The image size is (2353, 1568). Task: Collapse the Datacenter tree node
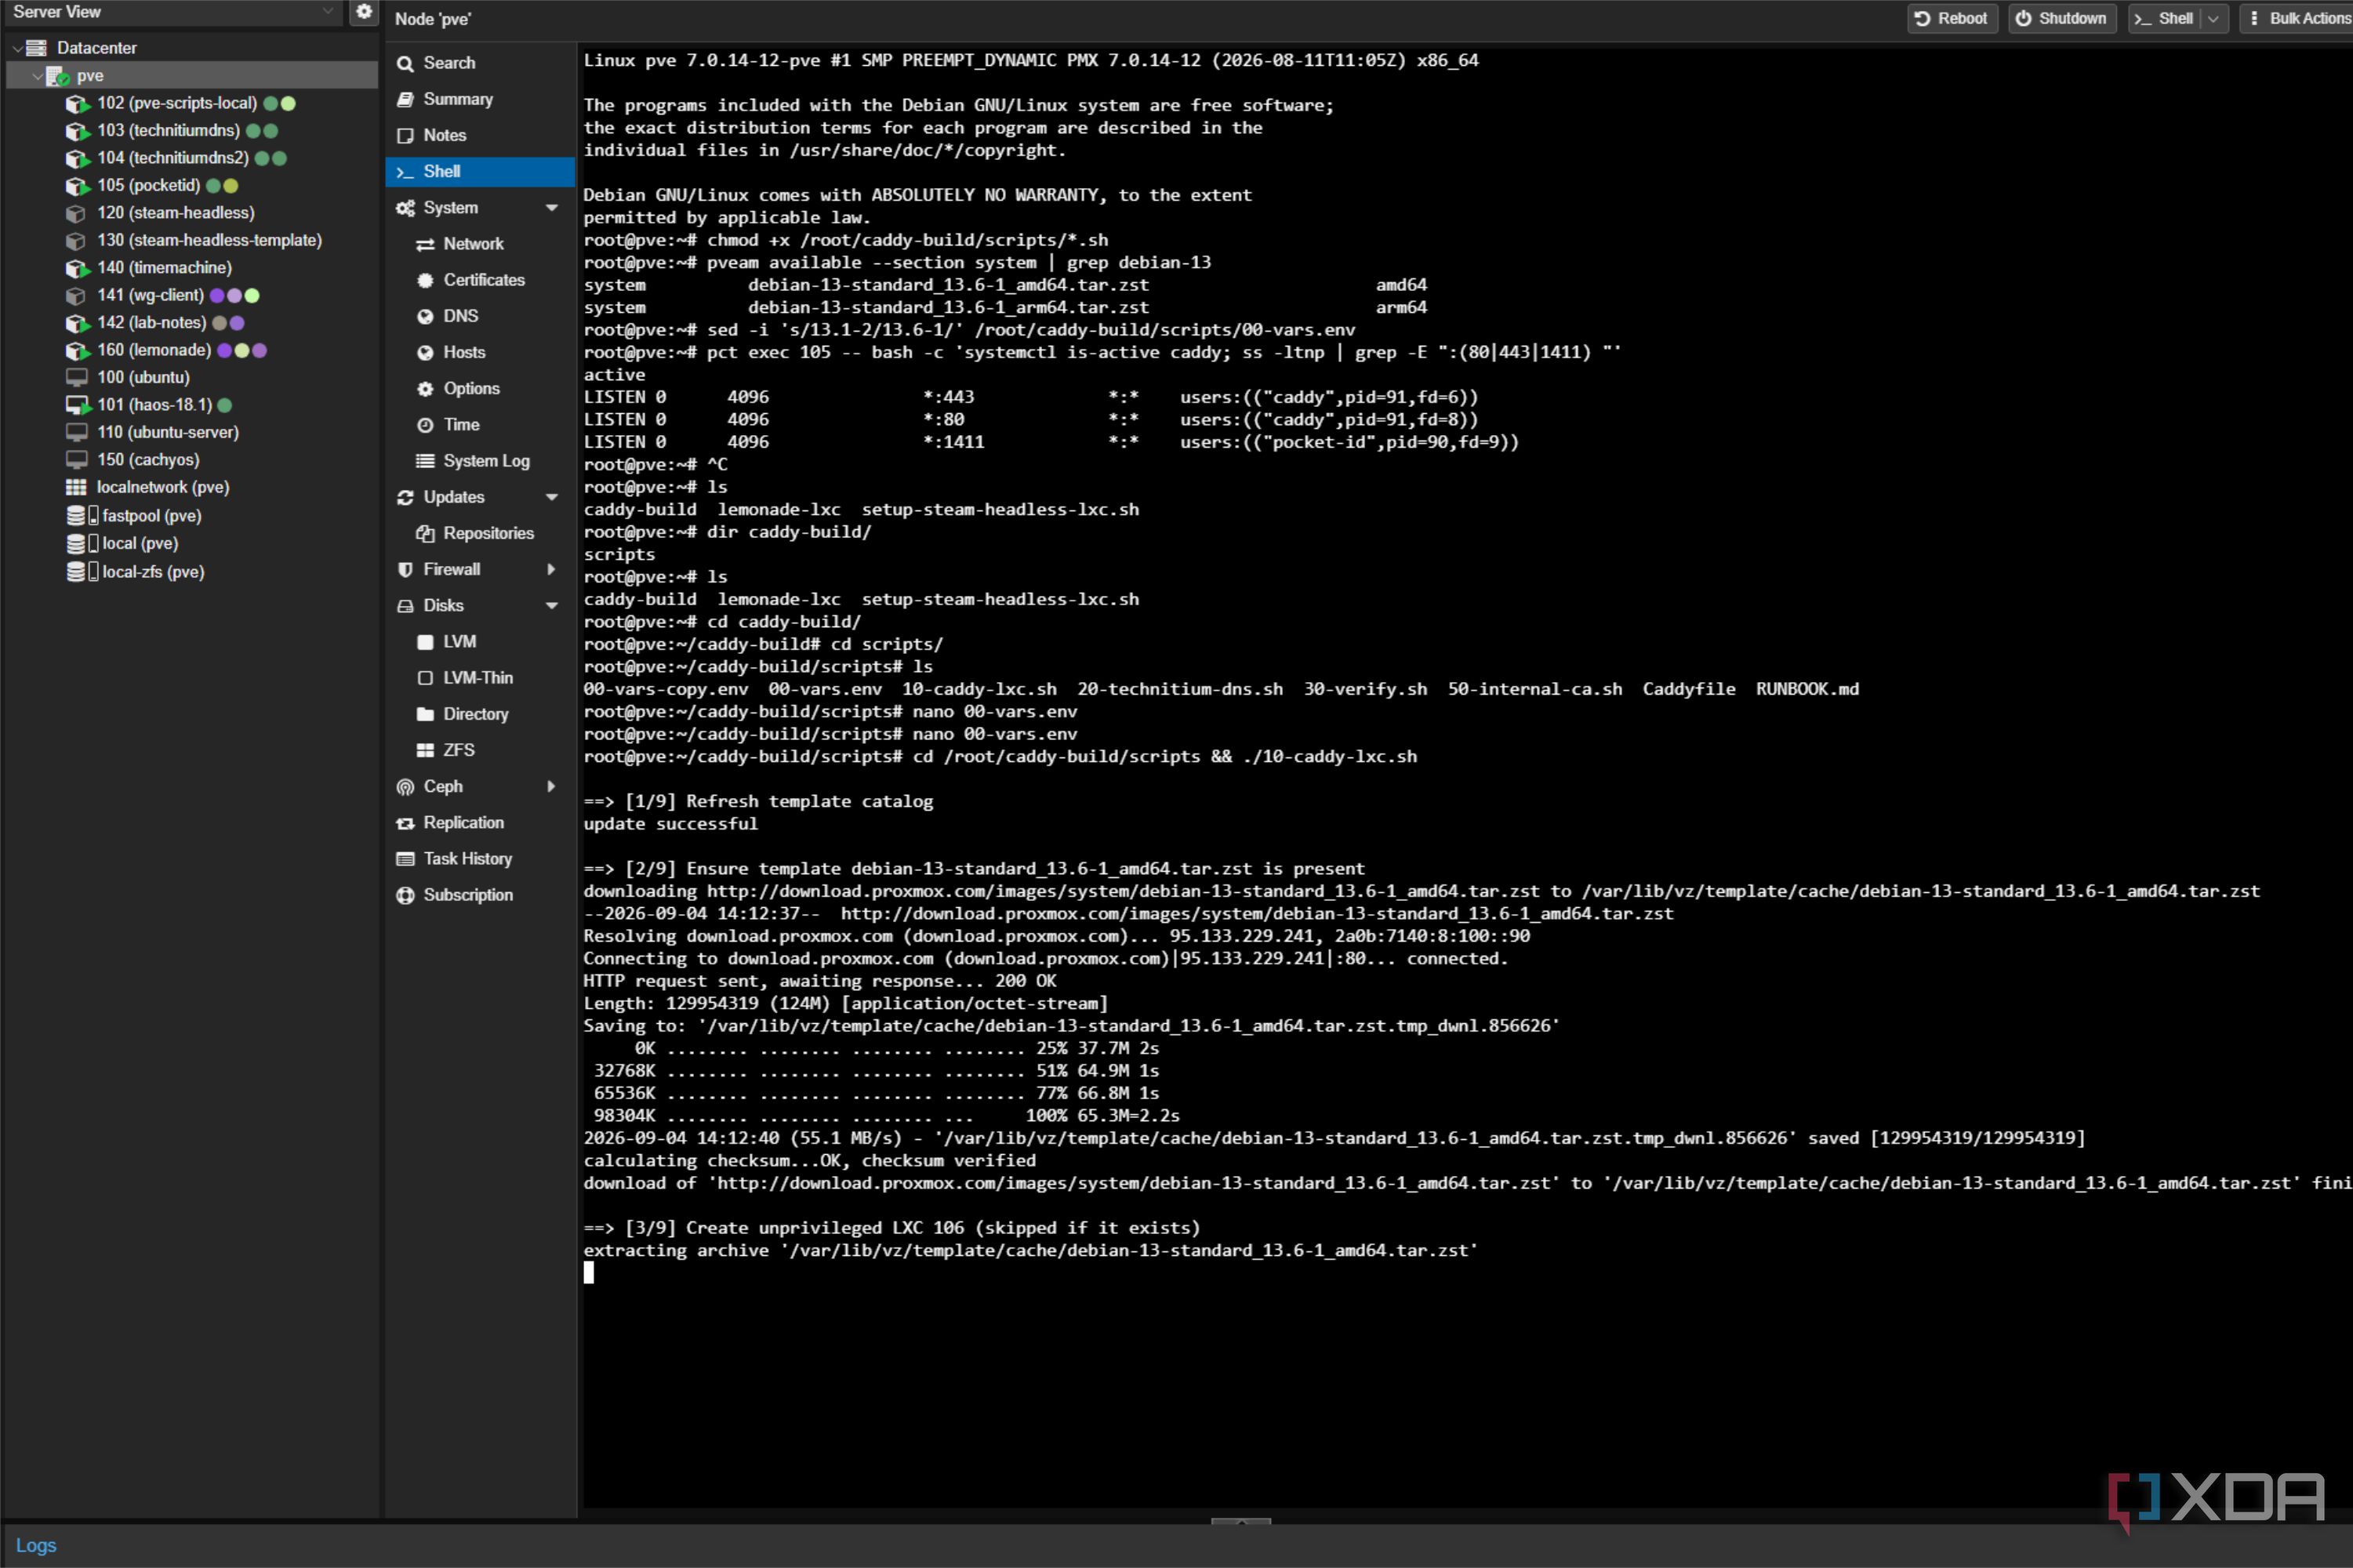[x=17, y=48]
